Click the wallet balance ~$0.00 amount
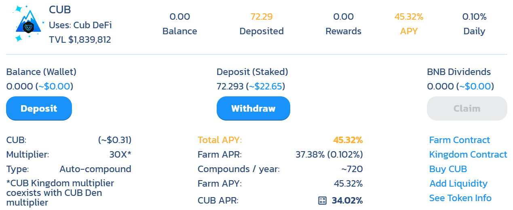Image resolution: width=513 pixels, height=210 pixels. pos(55,86)
